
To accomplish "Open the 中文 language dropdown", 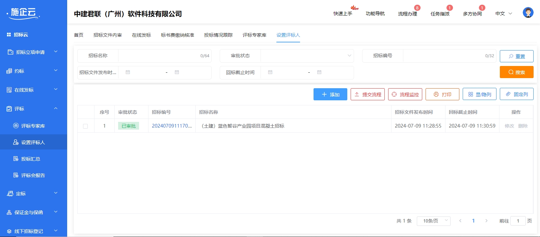I will click(x=504, y=14).
